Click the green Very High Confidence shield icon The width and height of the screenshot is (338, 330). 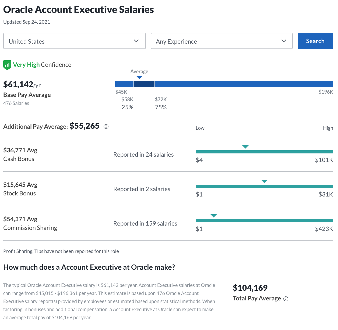pyautogui.click(x=7, y=65)
